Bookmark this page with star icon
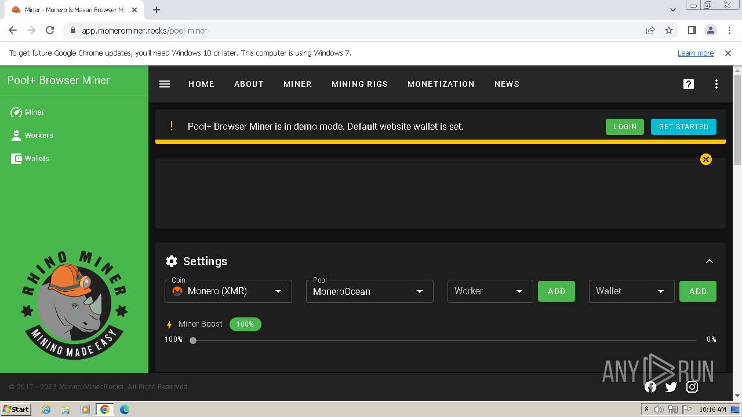The image size is (742, 417). [x=669, y=30]
